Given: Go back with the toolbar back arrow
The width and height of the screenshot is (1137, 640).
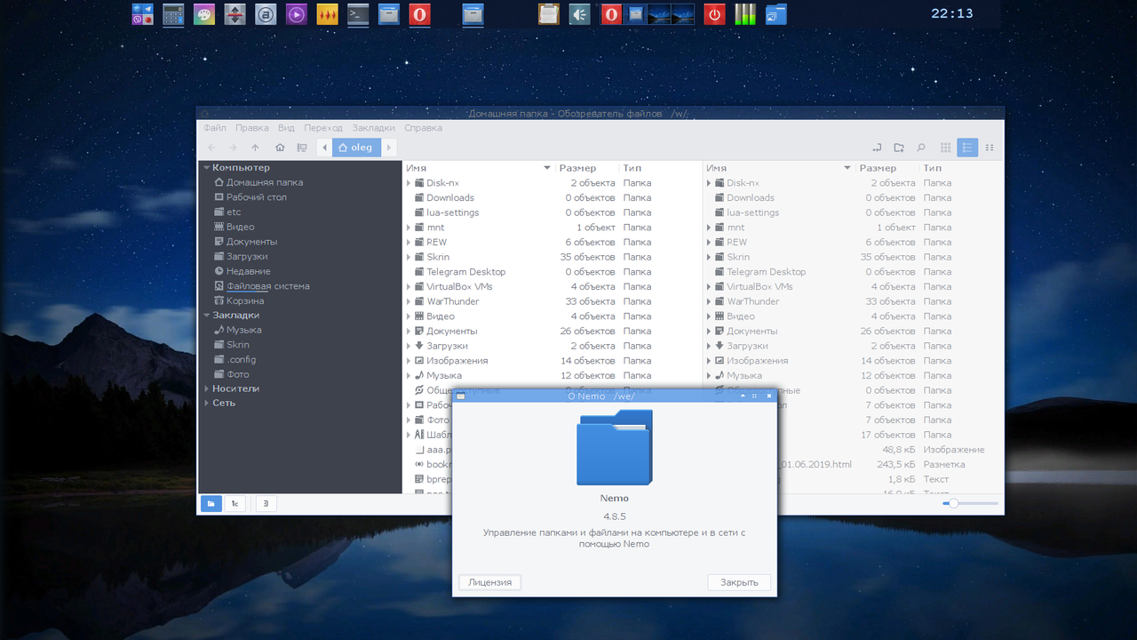Looking at the screenshot, I should coord(211,148).
